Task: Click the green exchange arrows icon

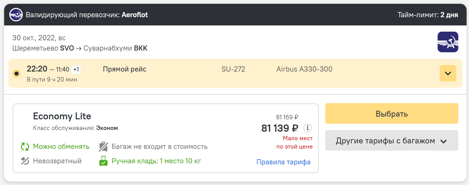Action: tap(25, 147)
